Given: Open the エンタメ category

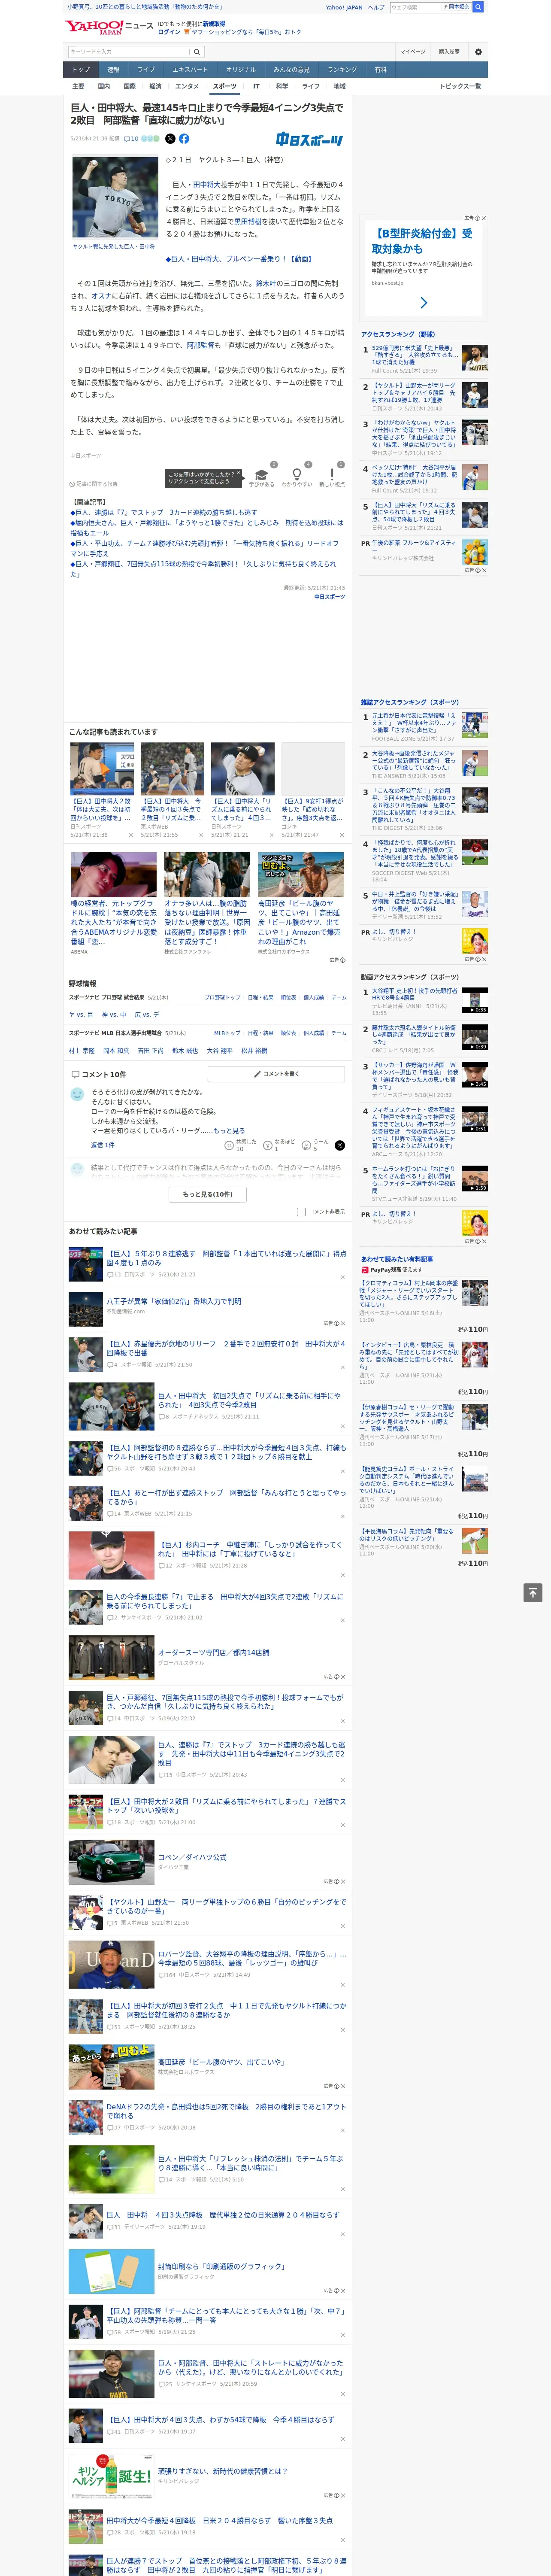Looking at the screenshot, I should tap(187, 86).
